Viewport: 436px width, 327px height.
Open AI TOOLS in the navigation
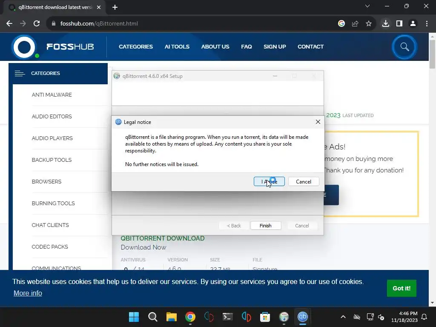[177, 47]
